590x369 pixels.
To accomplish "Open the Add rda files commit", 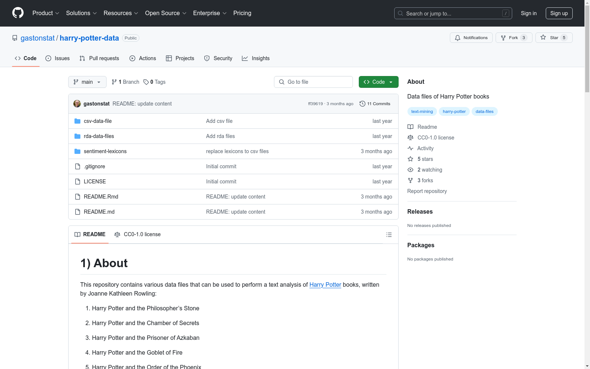I will click(x=221, y=136).
